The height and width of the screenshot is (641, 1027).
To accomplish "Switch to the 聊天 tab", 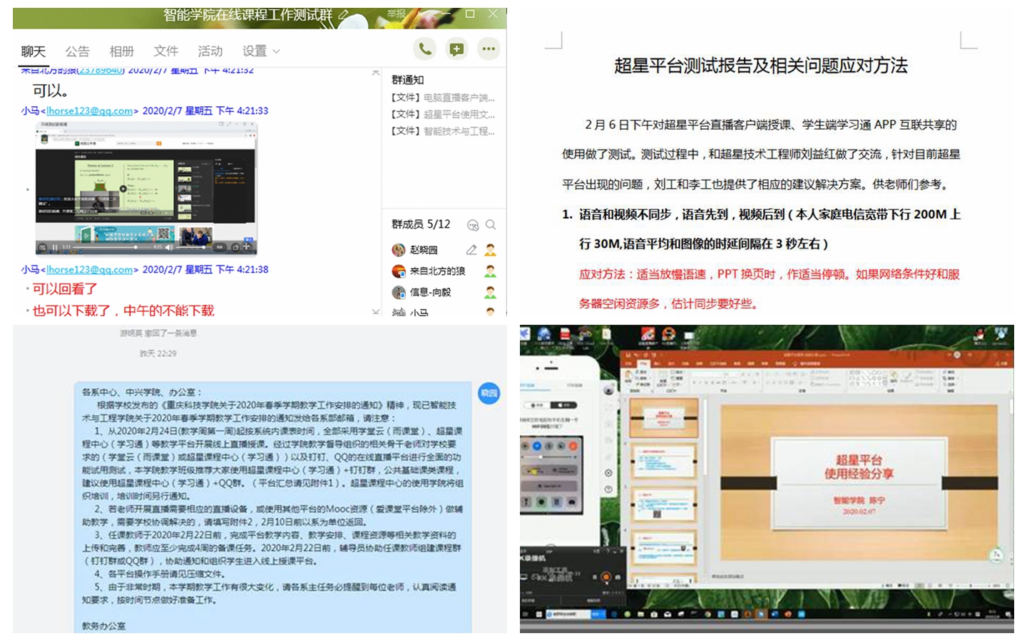I will (33, 51).
